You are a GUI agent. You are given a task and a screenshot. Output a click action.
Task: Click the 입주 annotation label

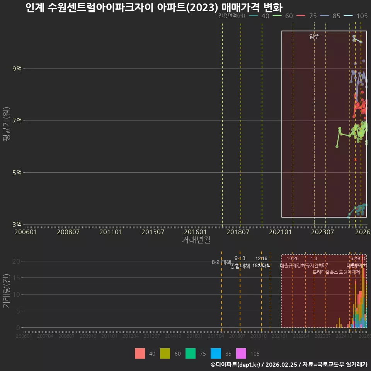314,36
